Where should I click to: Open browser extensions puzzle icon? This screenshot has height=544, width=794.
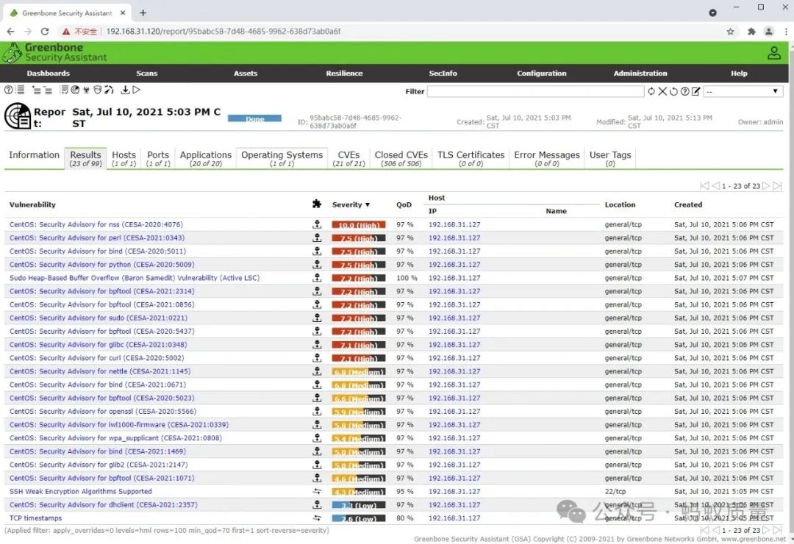tap(751, 32)
